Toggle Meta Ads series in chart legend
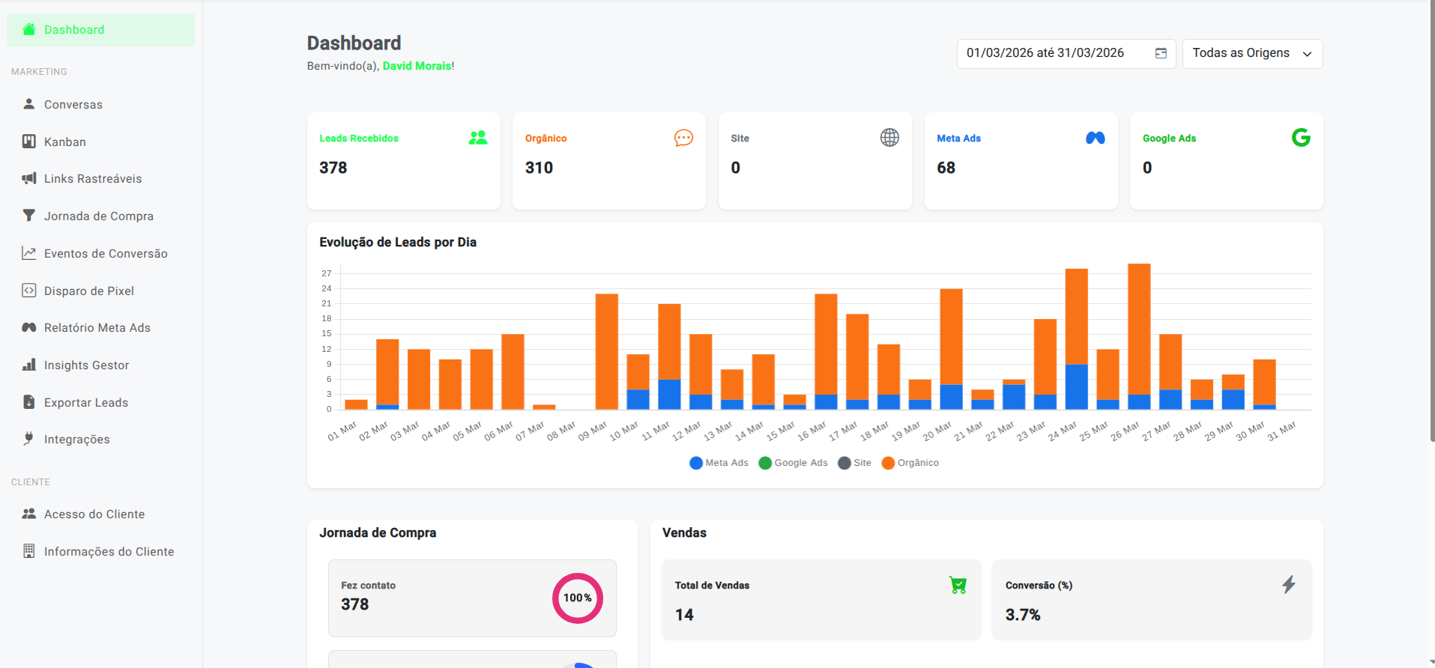This screenshot has width=1435, height=668. point(719,463)
